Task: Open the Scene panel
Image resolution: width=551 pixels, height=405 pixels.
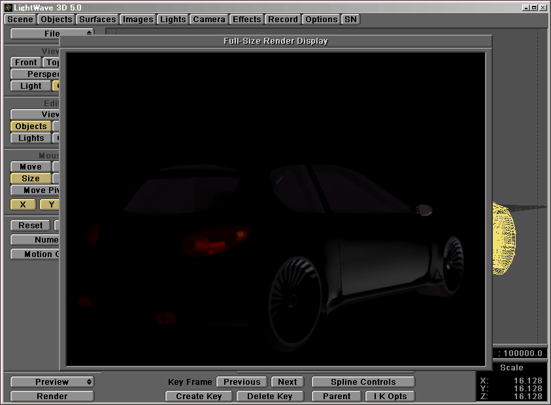Action: pyautogui.click(x=20, y=20)
